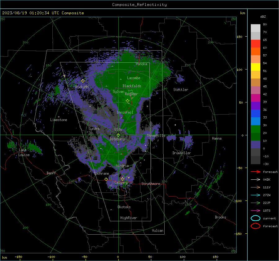The width and height of the screenshot is (279, 261).
Task: Click the yellow diamond marker below Cochrane
Action: pyautogui.click(x=106, y=179)
